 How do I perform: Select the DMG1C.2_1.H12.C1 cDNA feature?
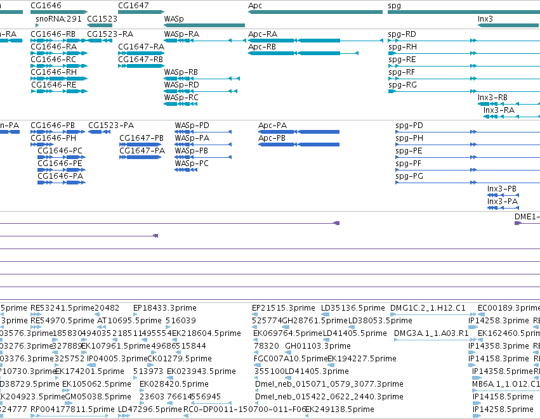433,314
